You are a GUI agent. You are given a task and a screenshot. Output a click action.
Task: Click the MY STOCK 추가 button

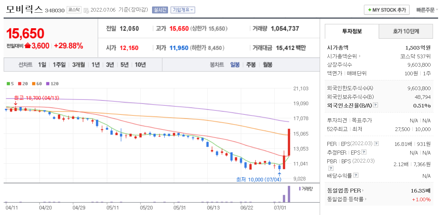coord(387,10)
